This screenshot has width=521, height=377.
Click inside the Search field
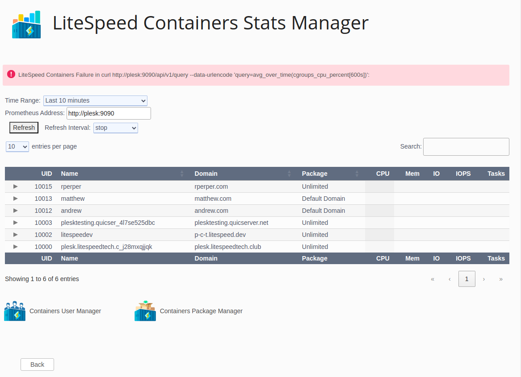(466, 146)
